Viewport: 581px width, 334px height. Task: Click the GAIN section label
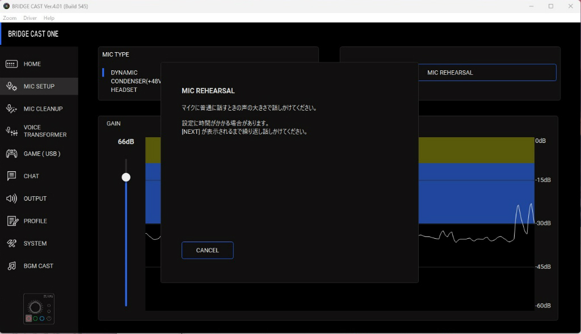(x=113, y=123)
